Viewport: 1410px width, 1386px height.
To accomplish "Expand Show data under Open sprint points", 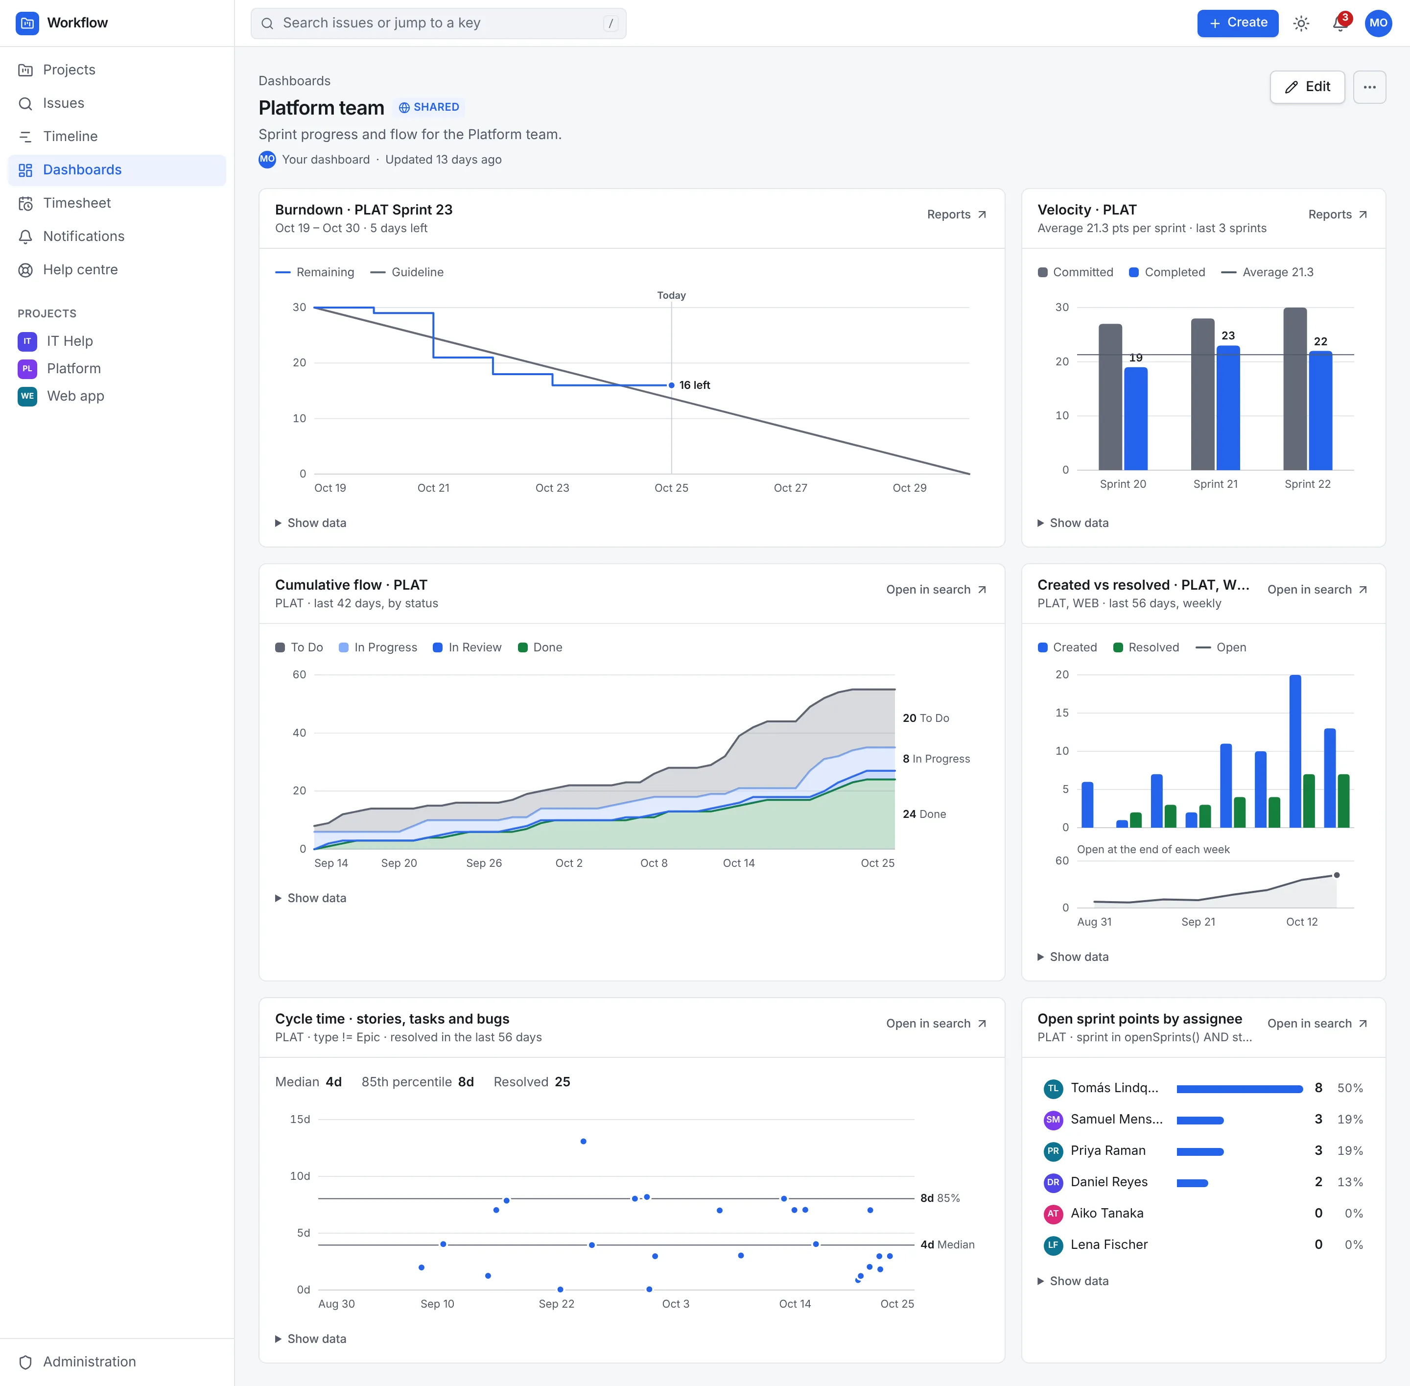I will tap(1073, 1281).
